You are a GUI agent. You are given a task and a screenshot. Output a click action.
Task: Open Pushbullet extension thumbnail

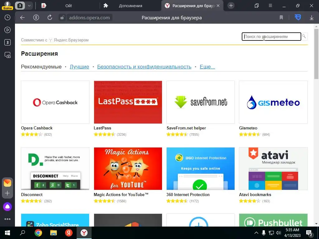coord(273,220)
